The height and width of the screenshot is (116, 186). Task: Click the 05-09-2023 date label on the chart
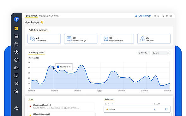pos(55,91)
